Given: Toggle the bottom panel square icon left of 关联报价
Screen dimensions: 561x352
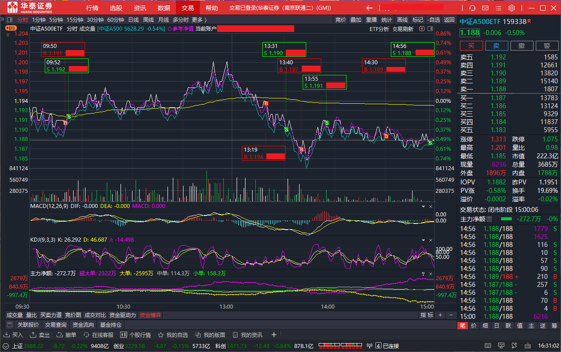Looking at the screenshot, I should click(x=9, y=325).
